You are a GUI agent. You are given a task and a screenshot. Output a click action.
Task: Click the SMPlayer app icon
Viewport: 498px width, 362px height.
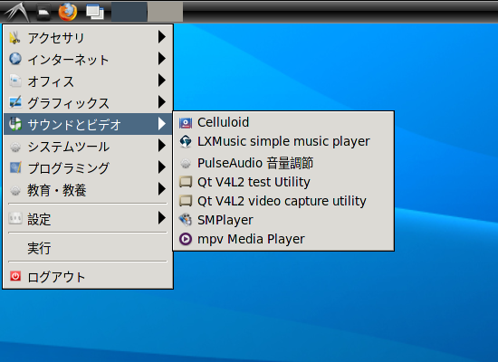coord(186,220)
